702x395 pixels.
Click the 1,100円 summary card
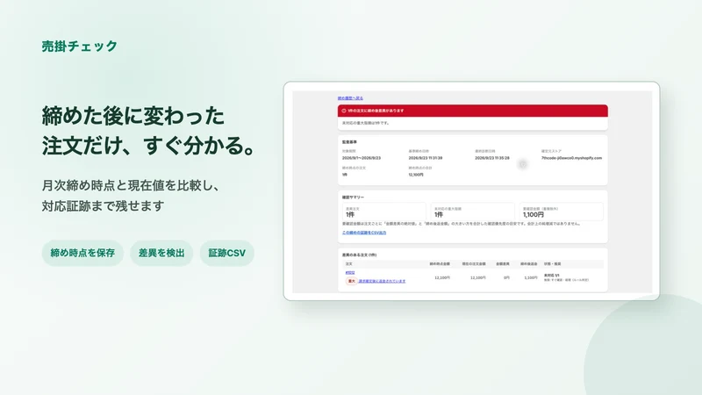point(561,212)
